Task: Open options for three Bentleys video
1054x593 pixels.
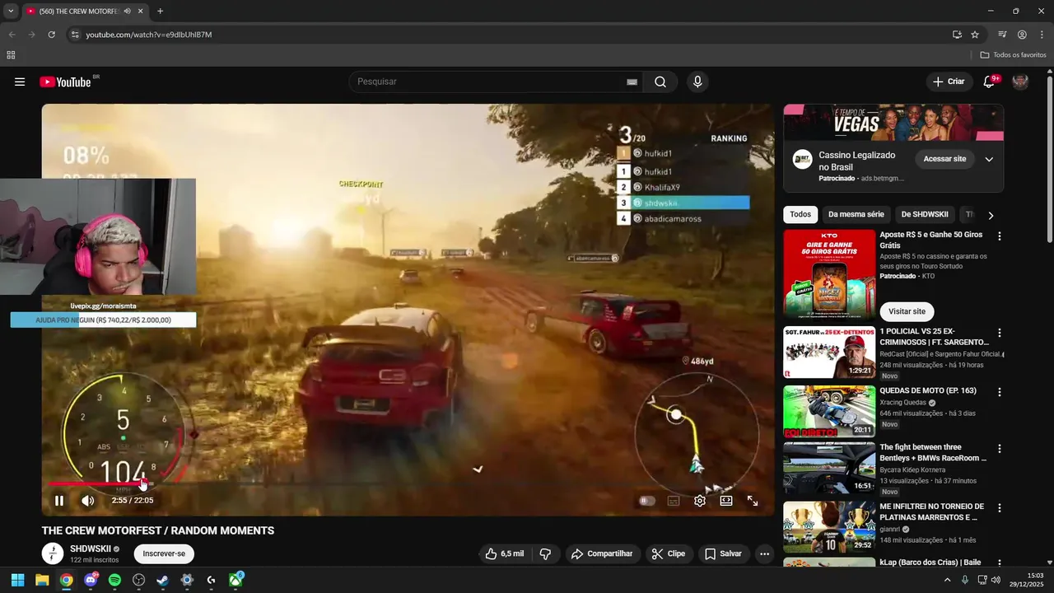Action: point(1000,450)
